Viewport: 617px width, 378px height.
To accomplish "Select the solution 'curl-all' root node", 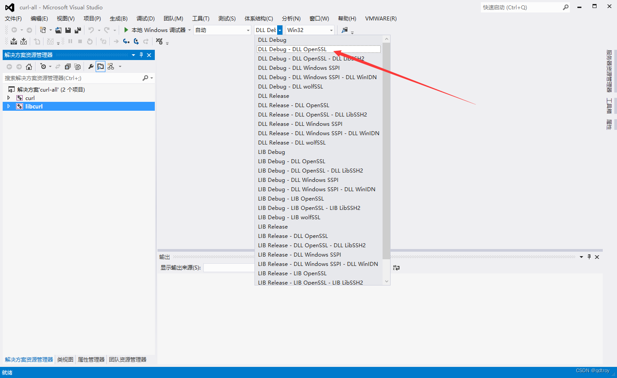I will (x=51, y=89).
